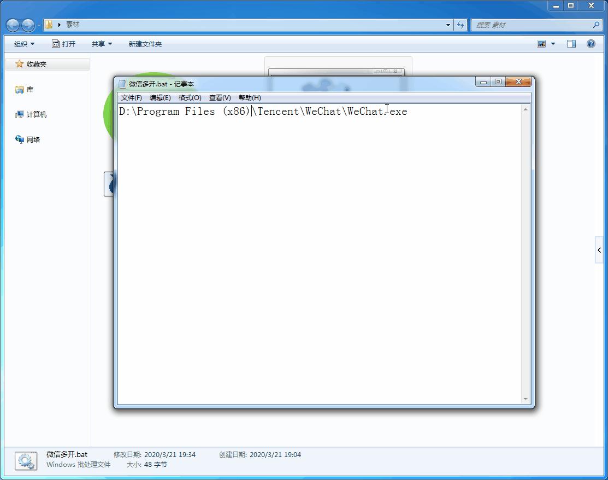Click the 打开 button in the toolbar
The width and height of the screenshot is (608, 480).
coord(64,44)
